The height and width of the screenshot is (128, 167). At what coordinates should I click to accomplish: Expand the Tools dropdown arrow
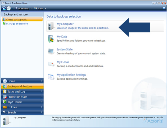pos(45,8)
